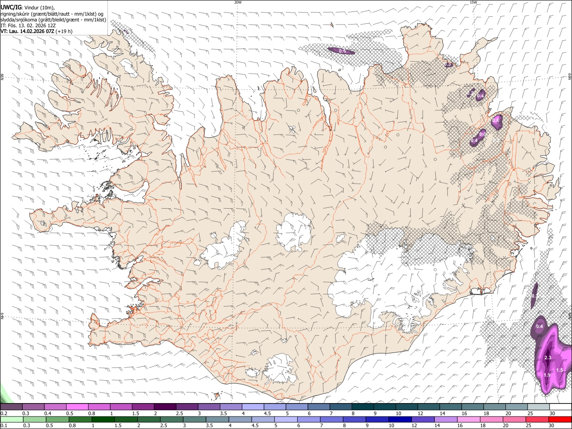Pick the deep blue swatch labeled 10 in lower scale
This screenshot has width=572, height=429.
400,419
